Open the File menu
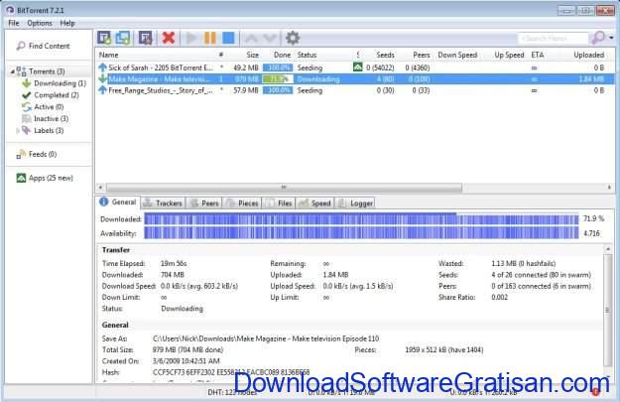This screenshot has height=402, width=620. coord(14,23)
